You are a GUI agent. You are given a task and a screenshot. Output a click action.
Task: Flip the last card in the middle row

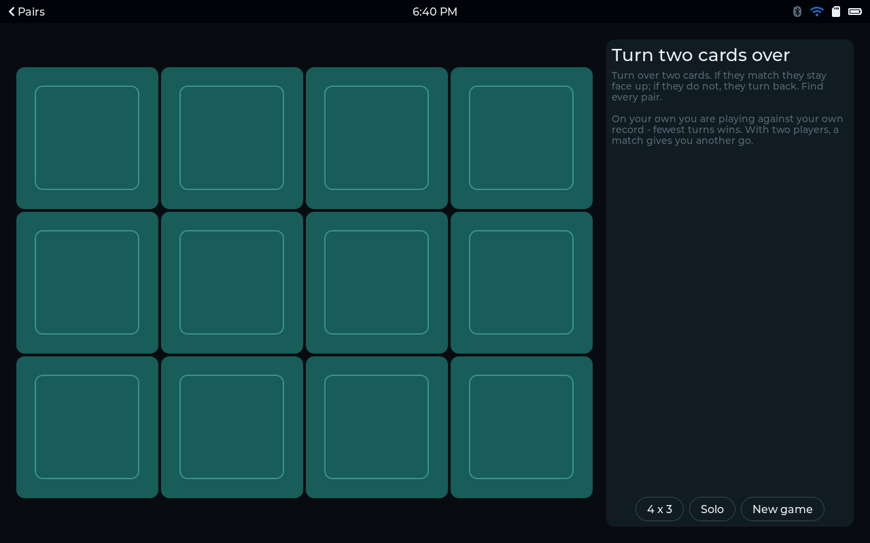click(x=521, y=282)
